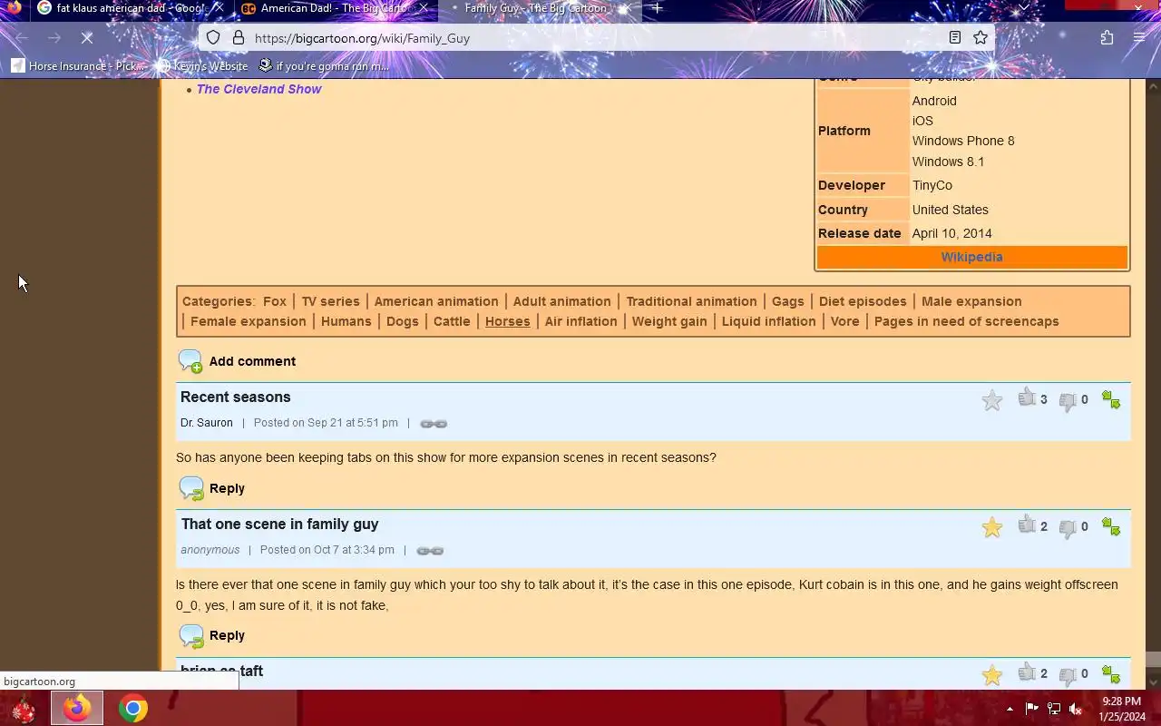Screen dimensions: 1161x726
Task: Thumbs down "That one scene in family guy"
Action: tap(1068, 527)
